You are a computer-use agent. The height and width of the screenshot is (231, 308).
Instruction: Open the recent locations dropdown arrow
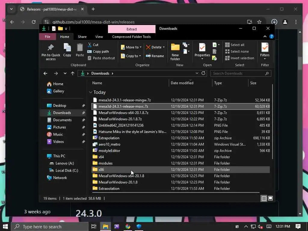(65, 73)
